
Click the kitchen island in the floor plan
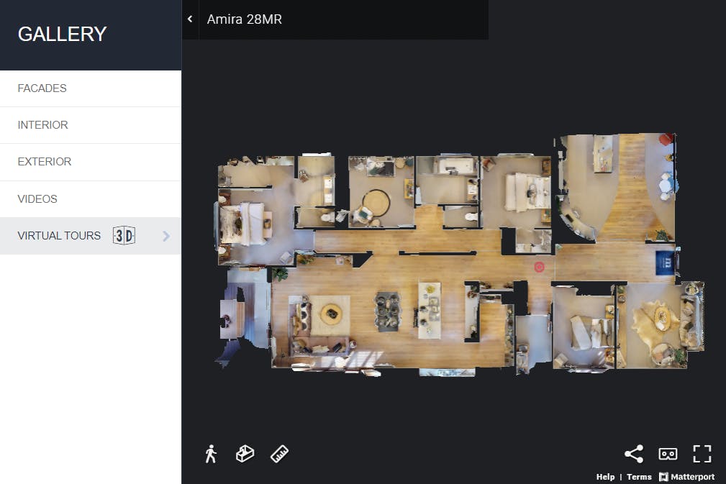point(430,310)
